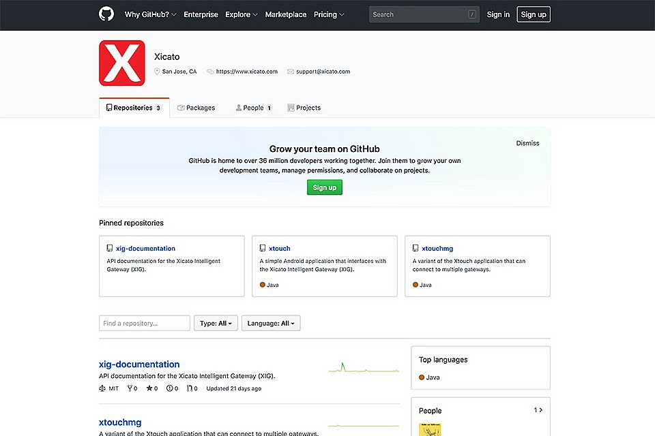Click the fork icon on xig-documentation stats

click(130, 388)
